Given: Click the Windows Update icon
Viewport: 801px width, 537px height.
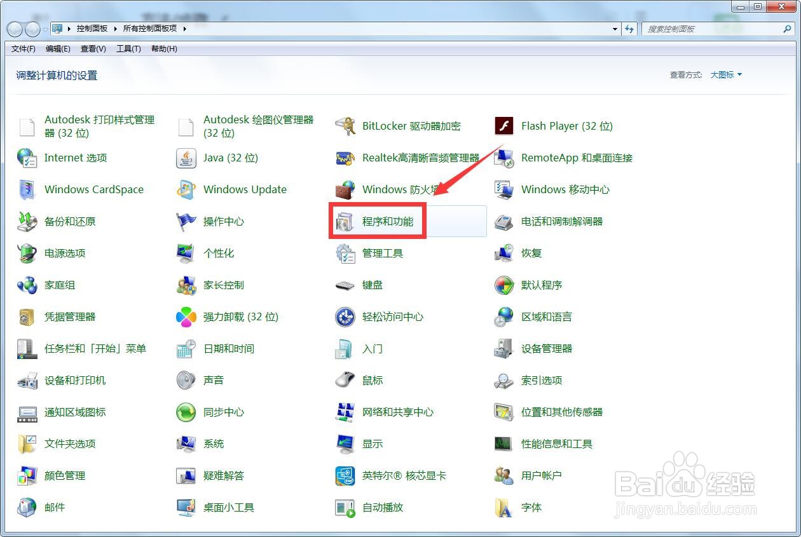Looking at the screenshot, I should 186,189.
